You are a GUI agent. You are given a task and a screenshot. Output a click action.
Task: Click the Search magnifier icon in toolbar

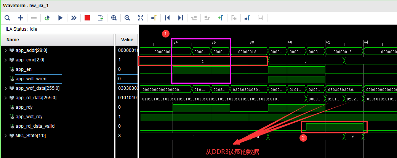7,18
